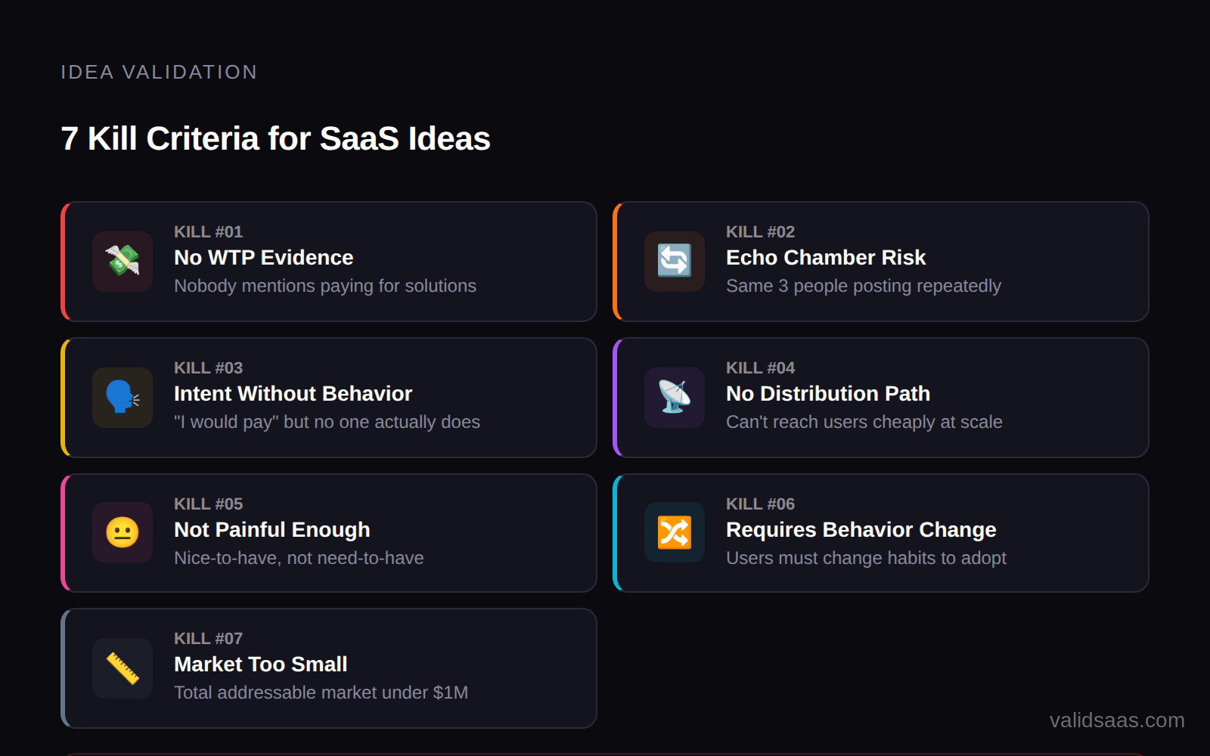The image size is (1210, 756).
Task: Select the IDEA VALIDATION label
Action: coord(159,72)
